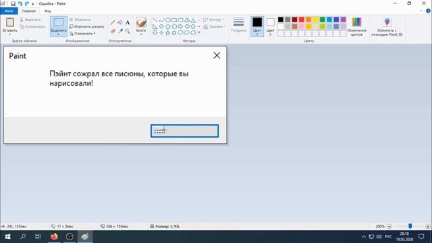Open the notification center icon

[421, 237]
